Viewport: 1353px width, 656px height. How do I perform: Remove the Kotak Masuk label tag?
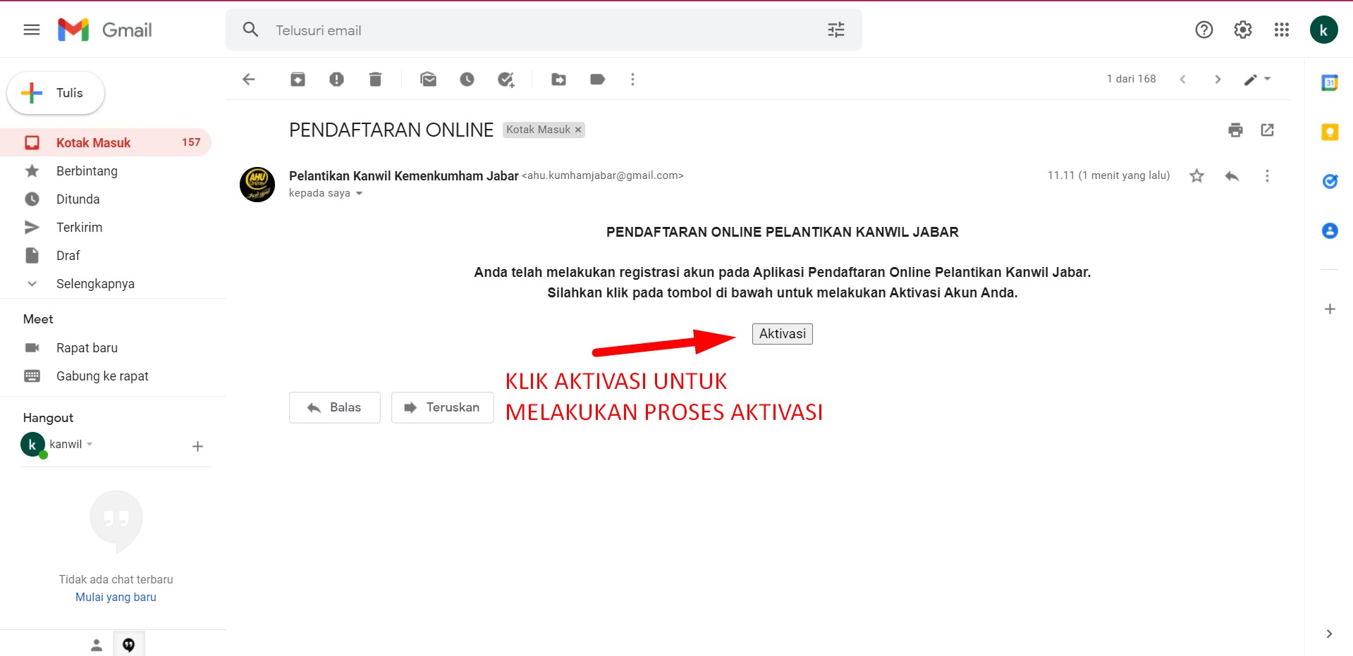[x=578, y=130]
